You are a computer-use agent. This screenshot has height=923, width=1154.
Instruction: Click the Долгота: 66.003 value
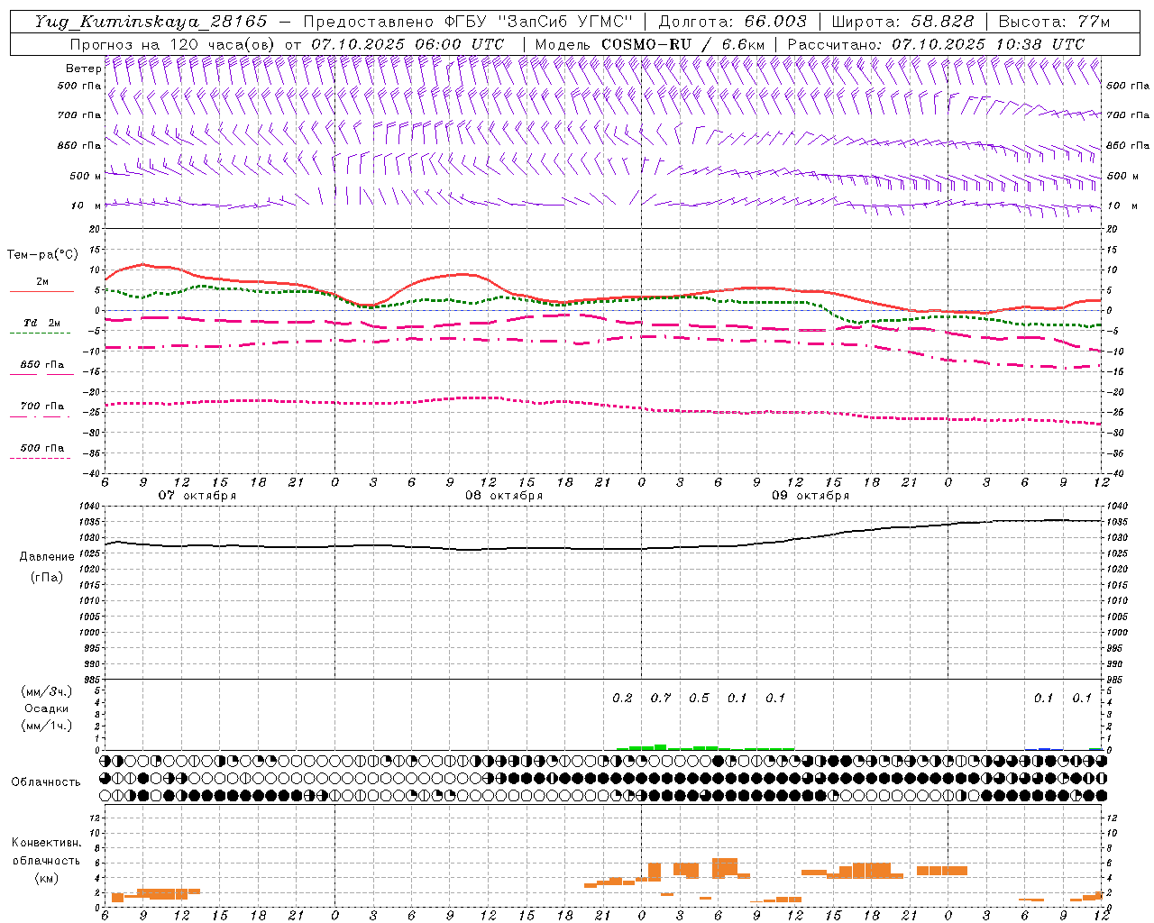click(x=732, y=22)
